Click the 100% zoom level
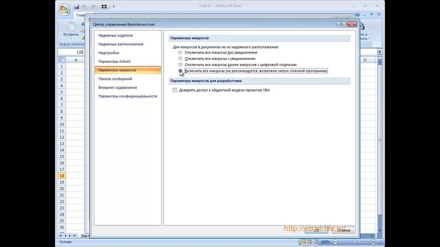 point(326,242)
